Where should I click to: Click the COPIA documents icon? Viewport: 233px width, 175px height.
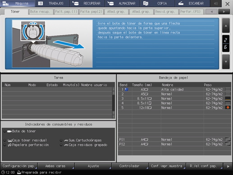[146, 3]
